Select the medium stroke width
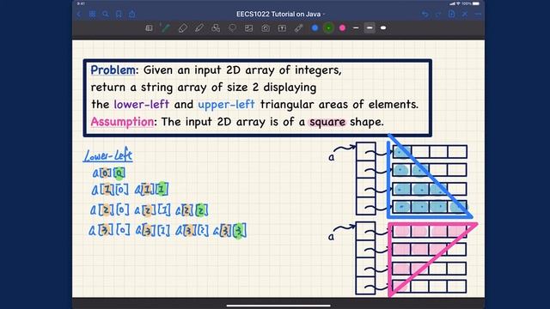The width and height of the screenshot is (550, 309). click(370, 28)
